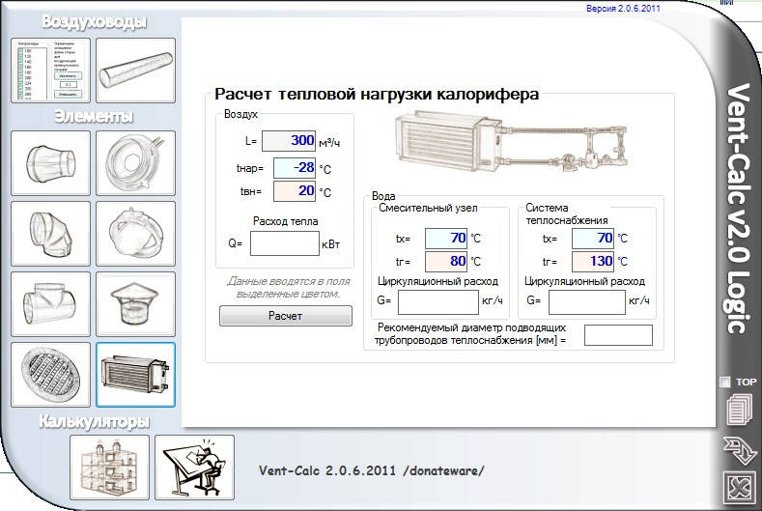Click the Расчет calculate button
Screen dimensions: 762x511
pyautogui.click(x=286, y=316)
